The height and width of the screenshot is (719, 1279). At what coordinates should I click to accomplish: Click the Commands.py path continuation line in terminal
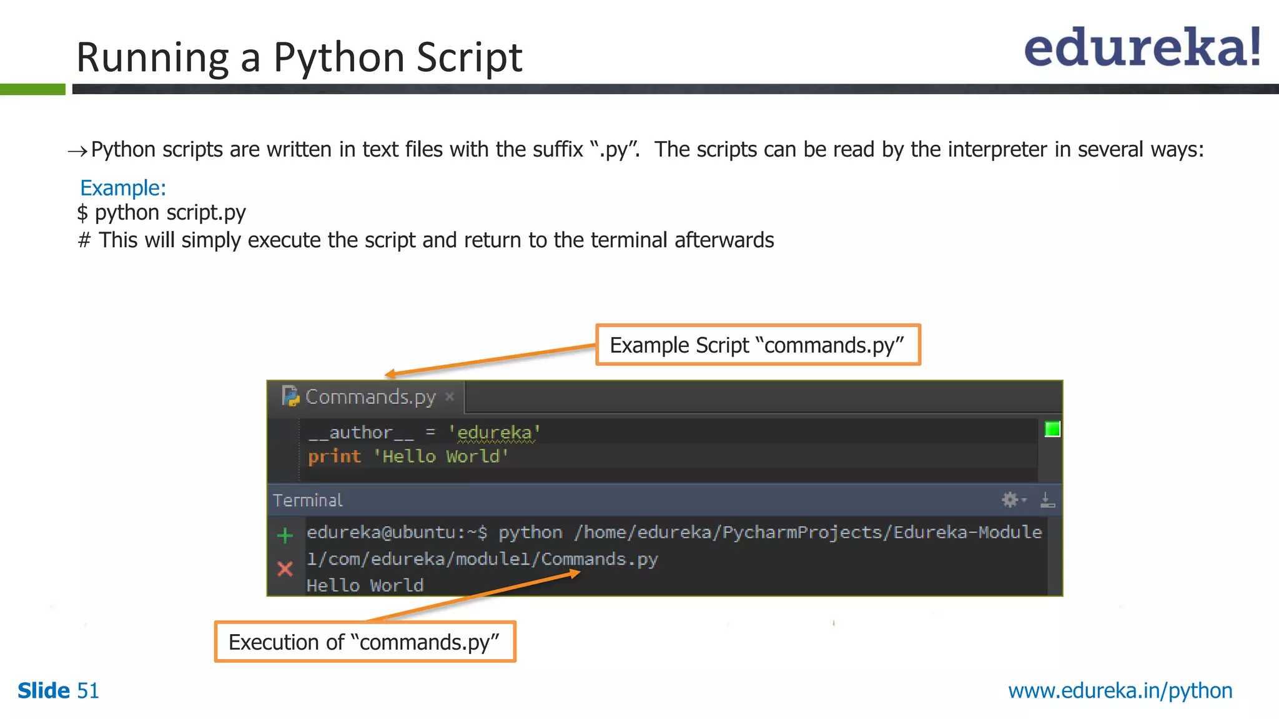482,559
